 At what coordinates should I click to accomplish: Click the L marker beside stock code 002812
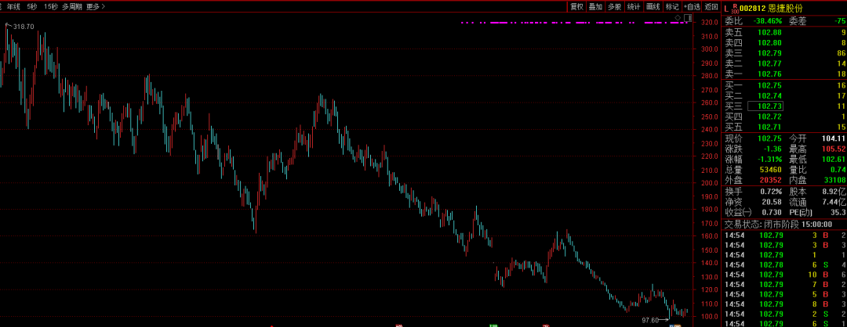click(726, 7)
